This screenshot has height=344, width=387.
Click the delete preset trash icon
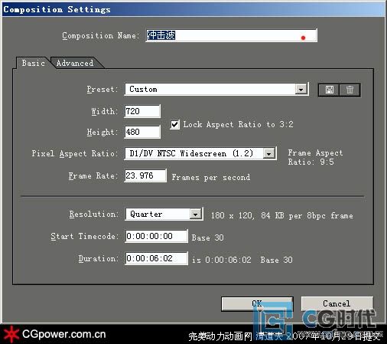coord(350,90)
